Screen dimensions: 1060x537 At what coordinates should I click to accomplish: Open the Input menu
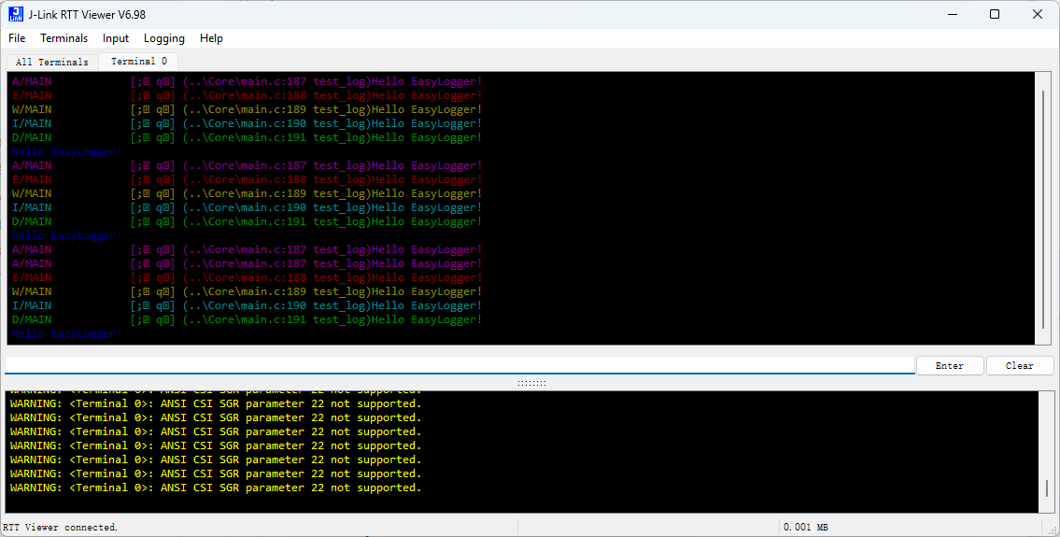[x=116, y=38]
